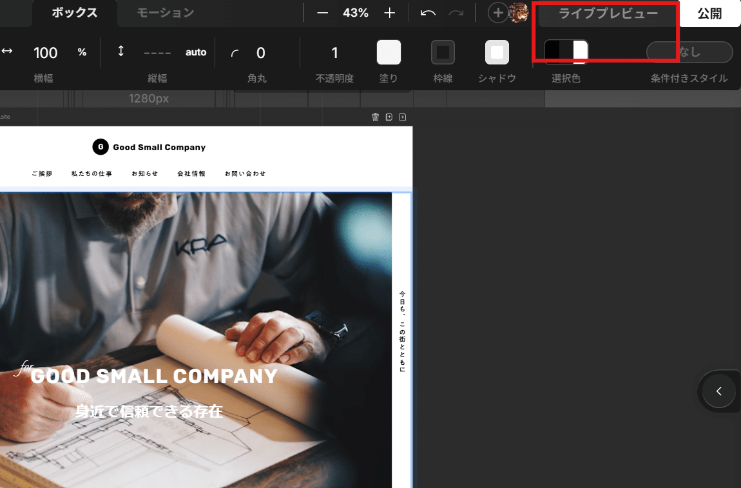Screen dimensions: 741x488
Task: Click the corner radius icon
Action: tap(235, 53)
